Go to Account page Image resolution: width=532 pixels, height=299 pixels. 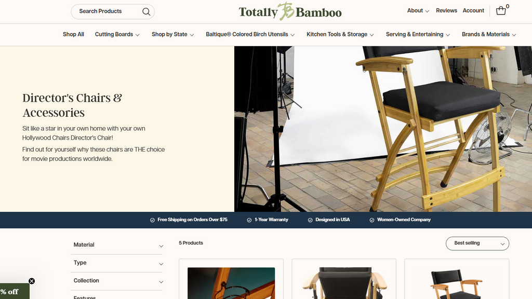tap(473, 10)
